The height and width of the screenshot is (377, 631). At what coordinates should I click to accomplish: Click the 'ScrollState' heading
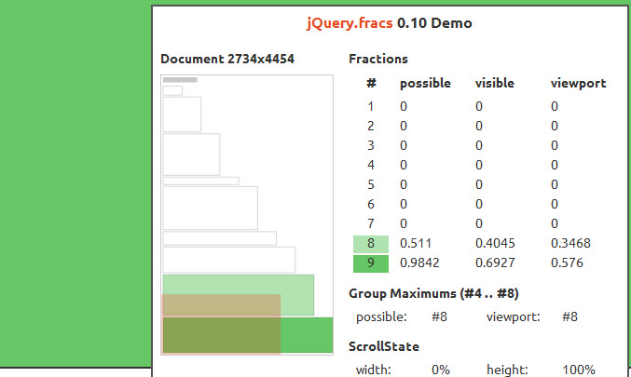(384, 346)
